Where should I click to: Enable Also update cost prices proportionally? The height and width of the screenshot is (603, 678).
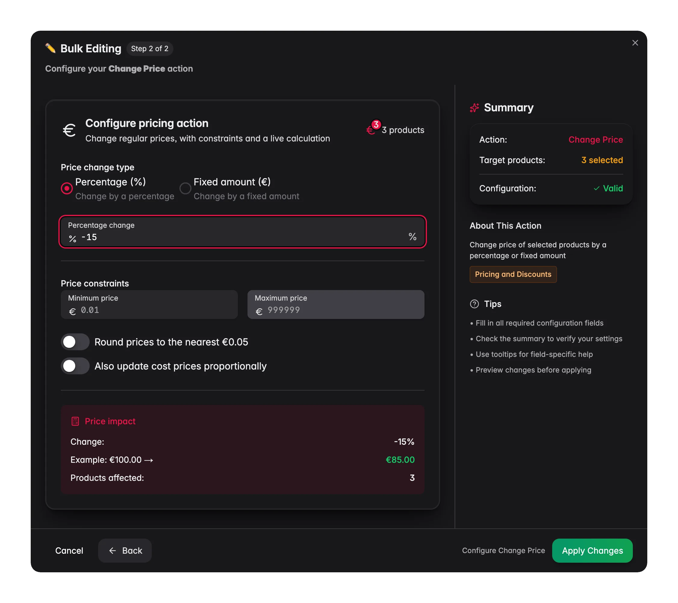click(75, 366)
